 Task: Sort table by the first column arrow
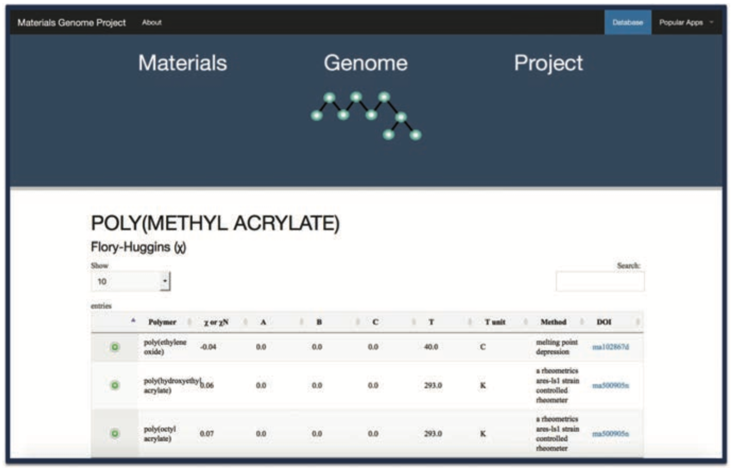pos(133,321)
